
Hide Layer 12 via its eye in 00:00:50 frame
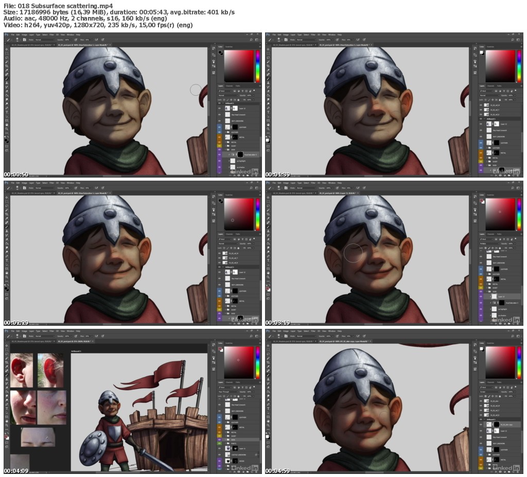pyautogui.click(x=219, y=108)
